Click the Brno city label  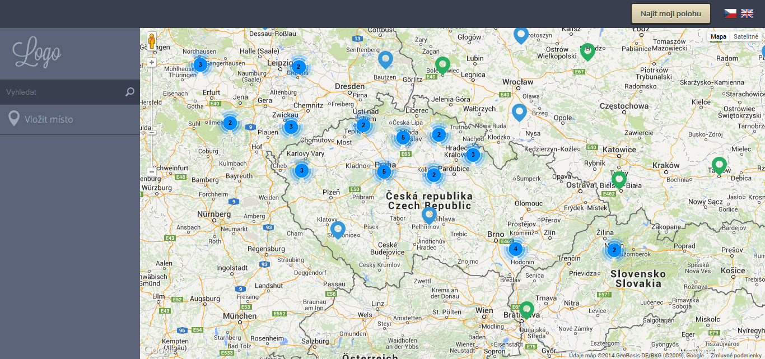[x=496, y=234]
